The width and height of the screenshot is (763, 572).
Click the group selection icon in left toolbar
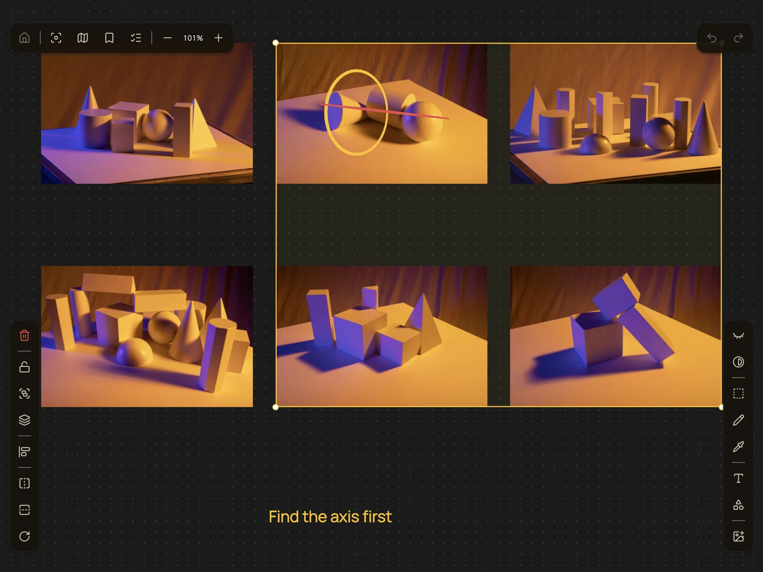coord(24,393)
